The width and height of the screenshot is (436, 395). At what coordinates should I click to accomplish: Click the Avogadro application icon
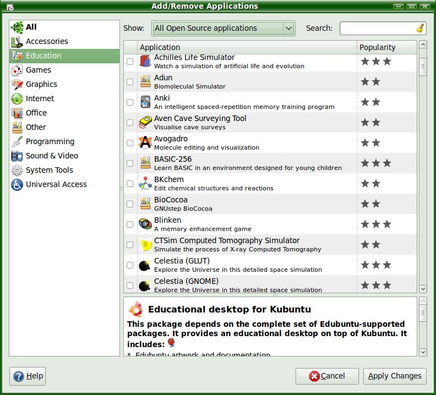pyautogui.click(x=145, y=142)
